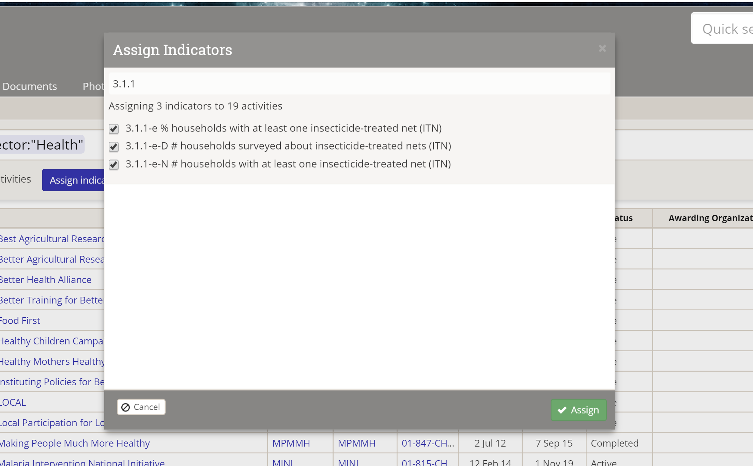Open the Documents tab
This screenshot has width=753, height=466.
click(30, 86)
